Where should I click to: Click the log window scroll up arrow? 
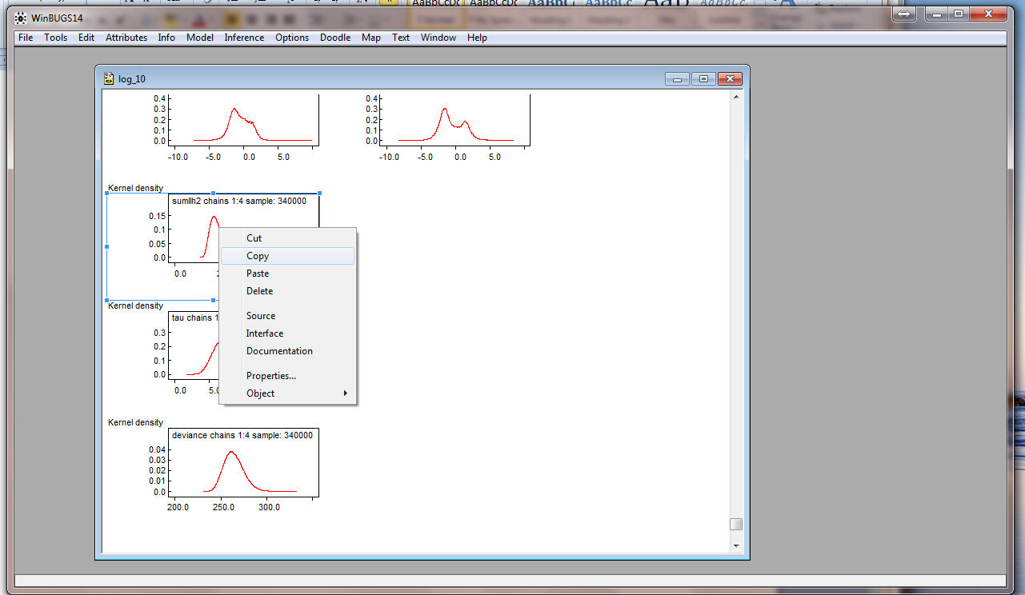pyautogui.click(x=736, y=97)
